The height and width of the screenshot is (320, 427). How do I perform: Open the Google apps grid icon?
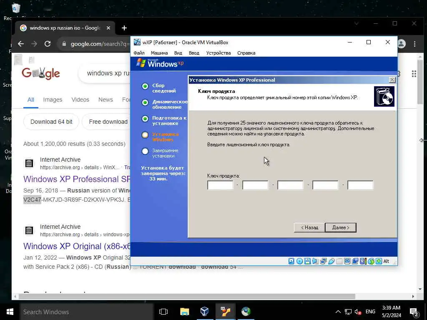click(x=414, y=74)
